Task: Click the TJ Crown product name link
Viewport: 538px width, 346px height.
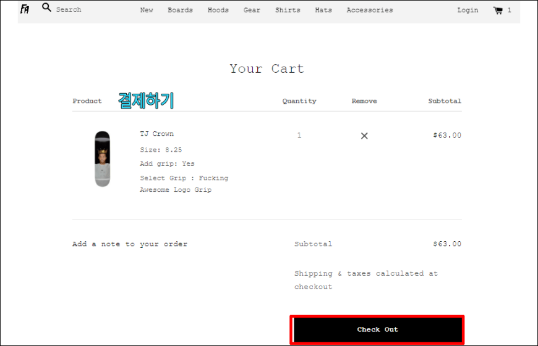Action: tap(157, 134)
